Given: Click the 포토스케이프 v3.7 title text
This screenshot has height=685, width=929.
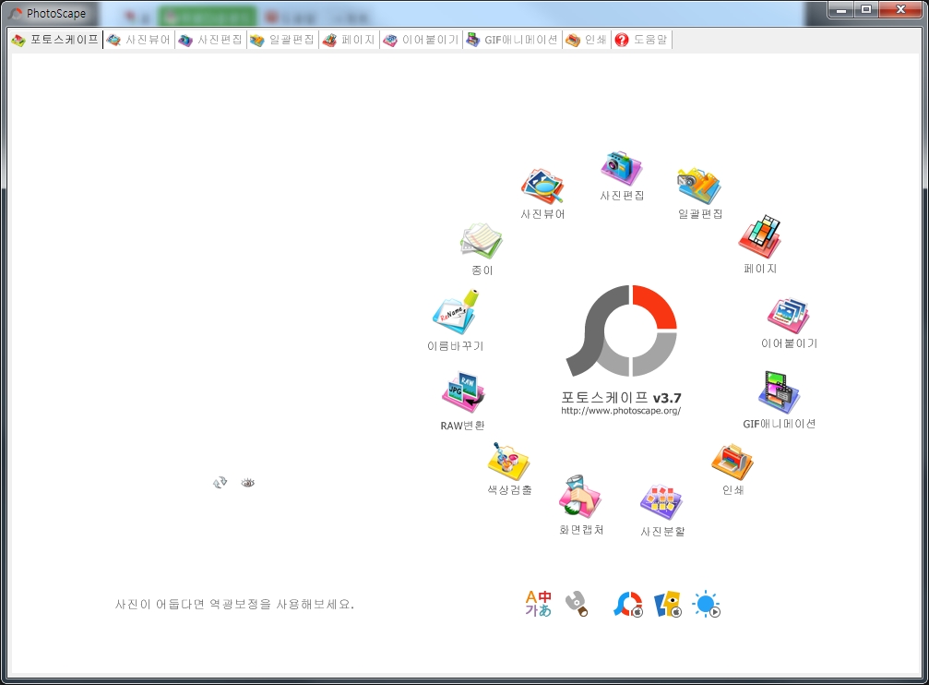Looking at the screenshot, I should pyautogui.click(x=621, y=397).
